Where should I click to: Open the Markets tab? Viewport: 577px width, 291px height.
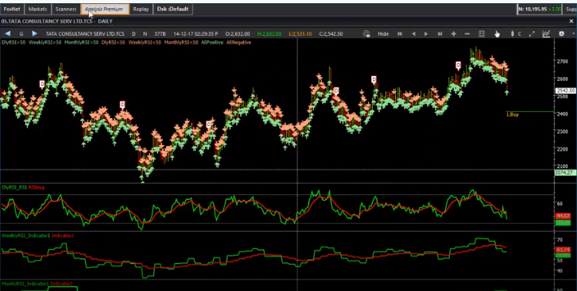[37, 10]
